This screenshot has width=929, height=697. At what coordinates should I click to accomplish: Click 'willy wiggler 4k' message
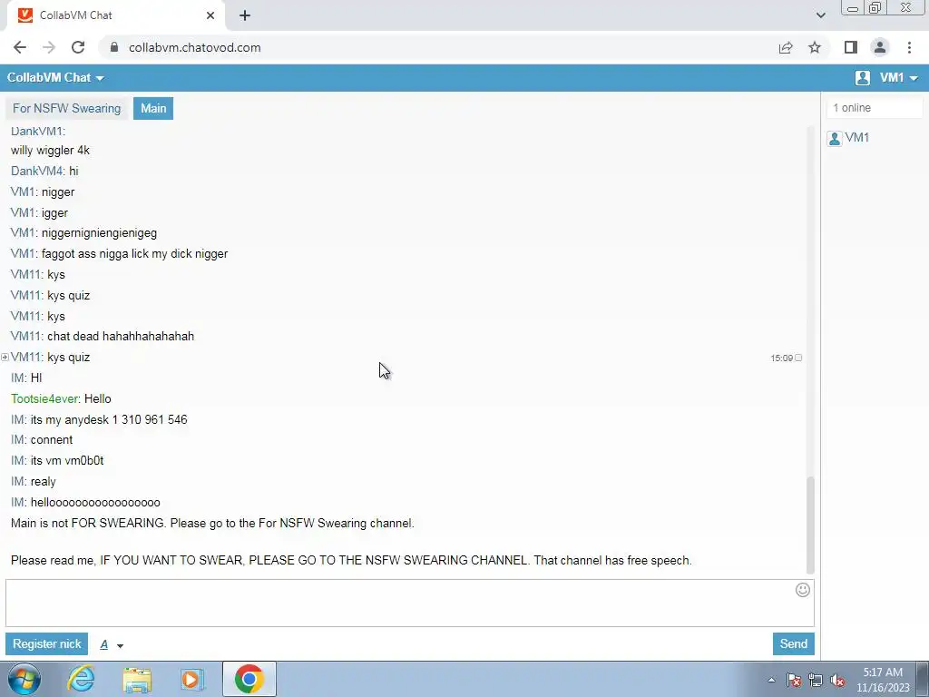51,151
